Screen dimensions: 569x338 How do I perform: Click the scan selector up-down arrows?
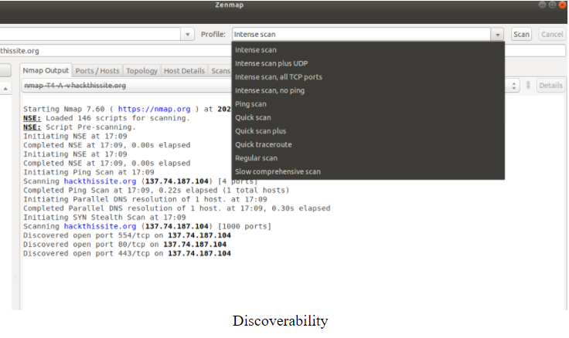513,86
